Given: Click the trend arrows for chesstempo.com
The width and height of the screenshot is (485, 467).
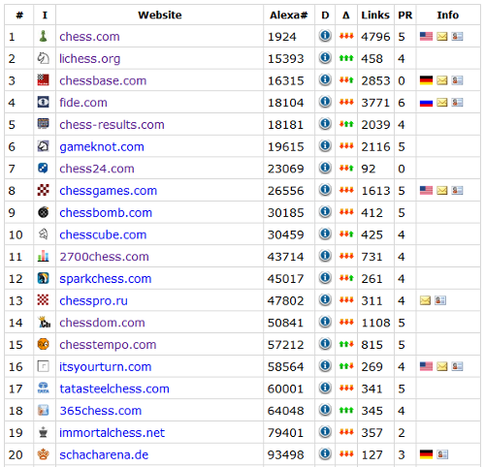Looking at the screenshot, I should [346, 344].
